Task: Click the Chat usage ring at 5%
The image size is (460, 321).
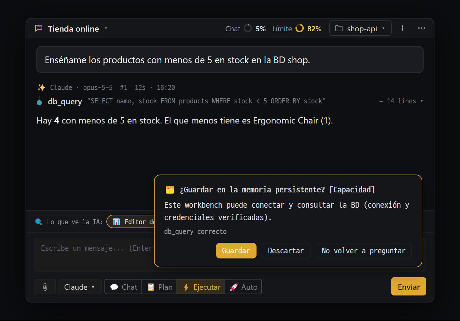Action: (x=248, y=28)
